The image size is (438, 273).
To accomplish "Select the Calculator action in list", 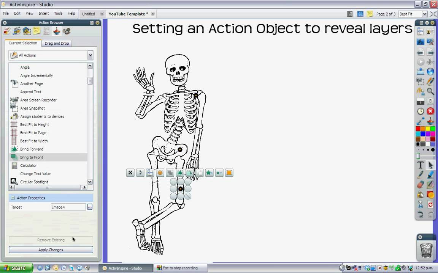I will [48, 165].
